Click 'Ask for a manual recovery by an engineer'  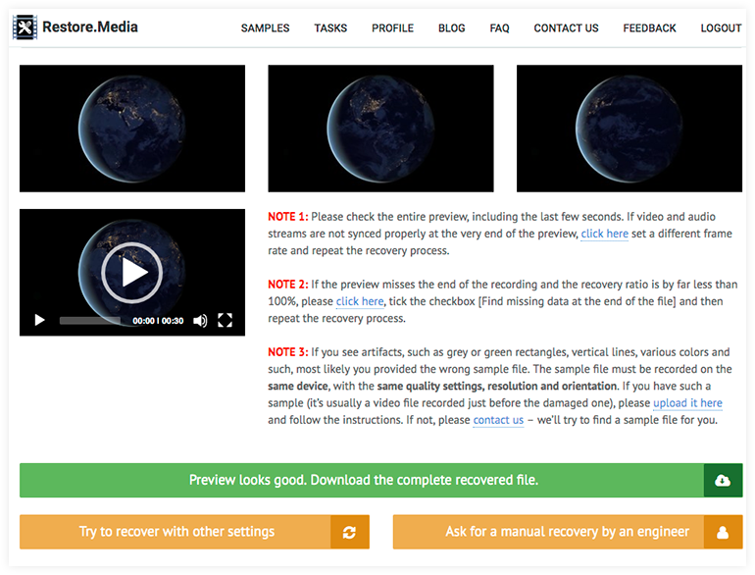(x=568, y=532)
